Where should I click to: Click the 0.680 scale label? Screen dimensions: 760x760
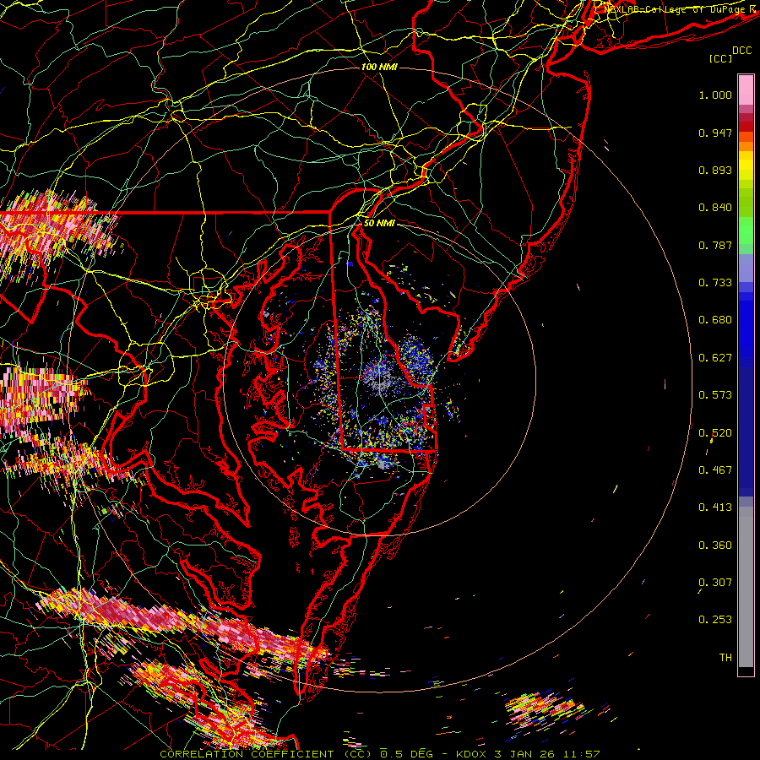coord(715,320)
